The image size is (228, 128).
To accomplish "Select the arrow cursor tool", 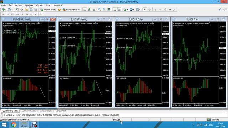I will [x=145, y=10].
